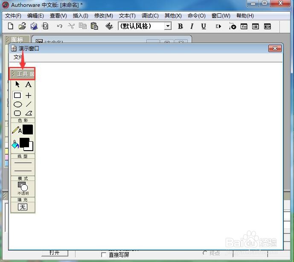Screen dimensions: 294x262
Task: Click the Open file folder icon
Action: point(22,26)
